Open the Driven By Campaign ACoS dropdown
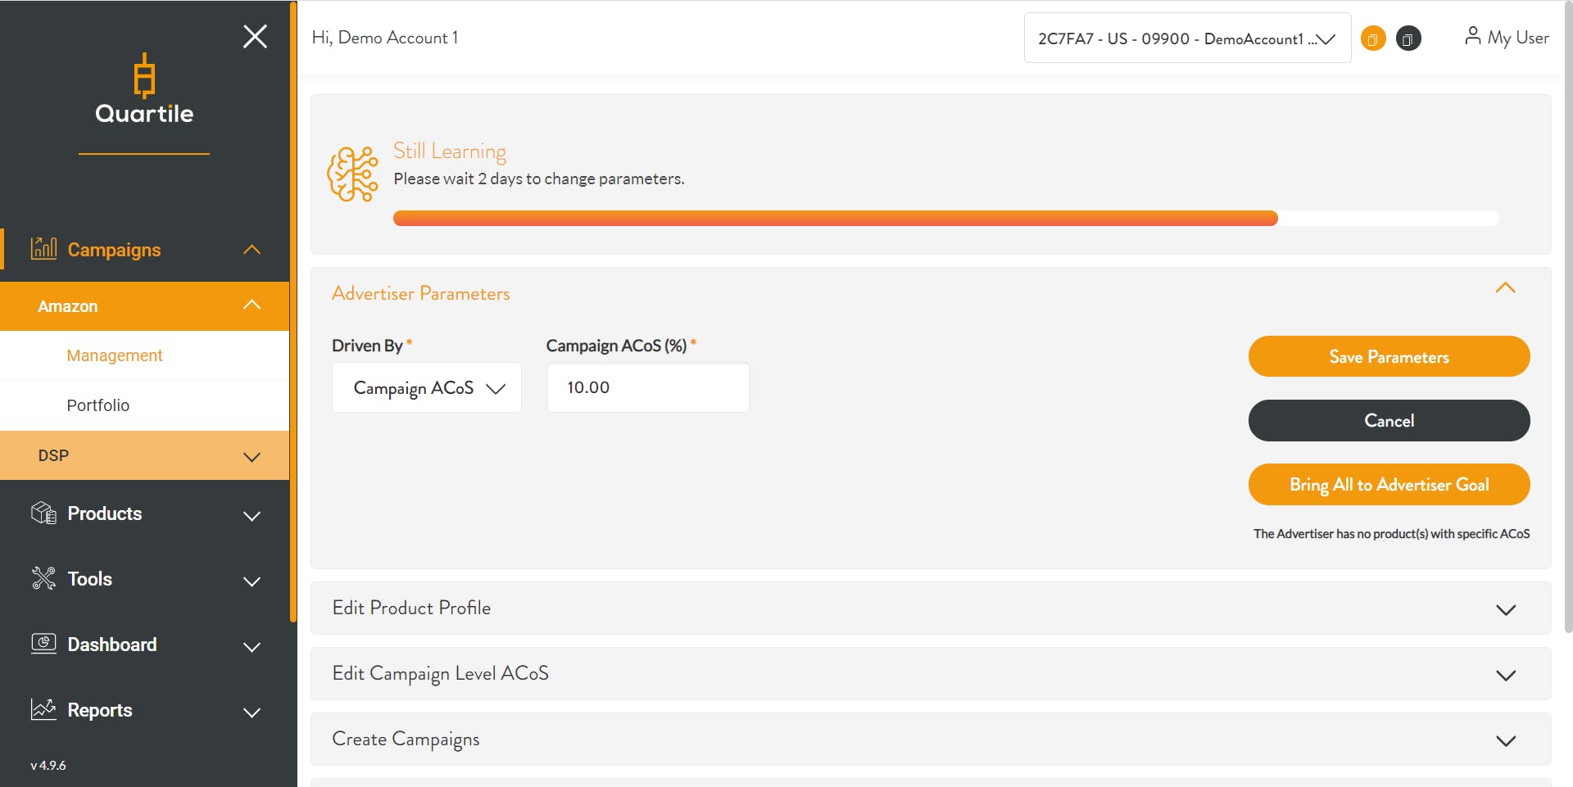The image size is (1573, 787). 427,387
